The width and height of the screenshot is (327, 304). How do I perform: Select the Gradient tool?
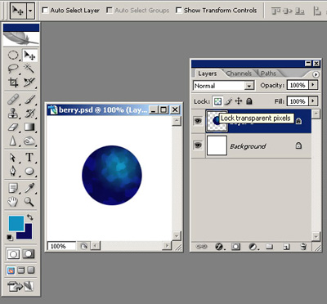click(29, 127)
